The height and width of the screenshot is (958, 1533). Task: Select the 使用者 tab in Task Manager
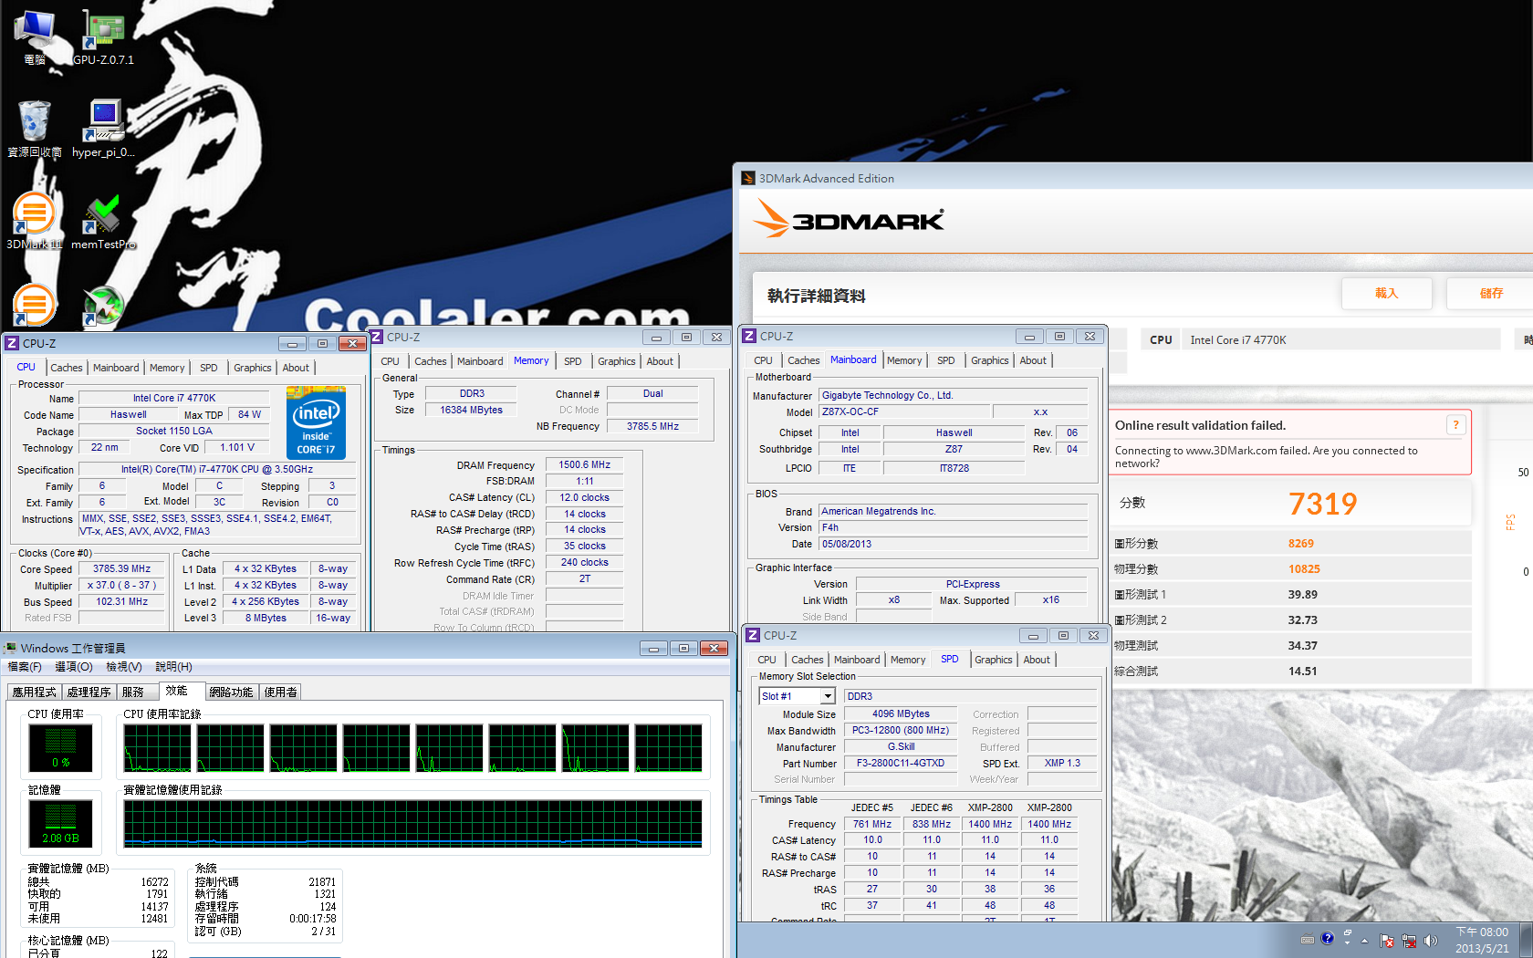281,692
